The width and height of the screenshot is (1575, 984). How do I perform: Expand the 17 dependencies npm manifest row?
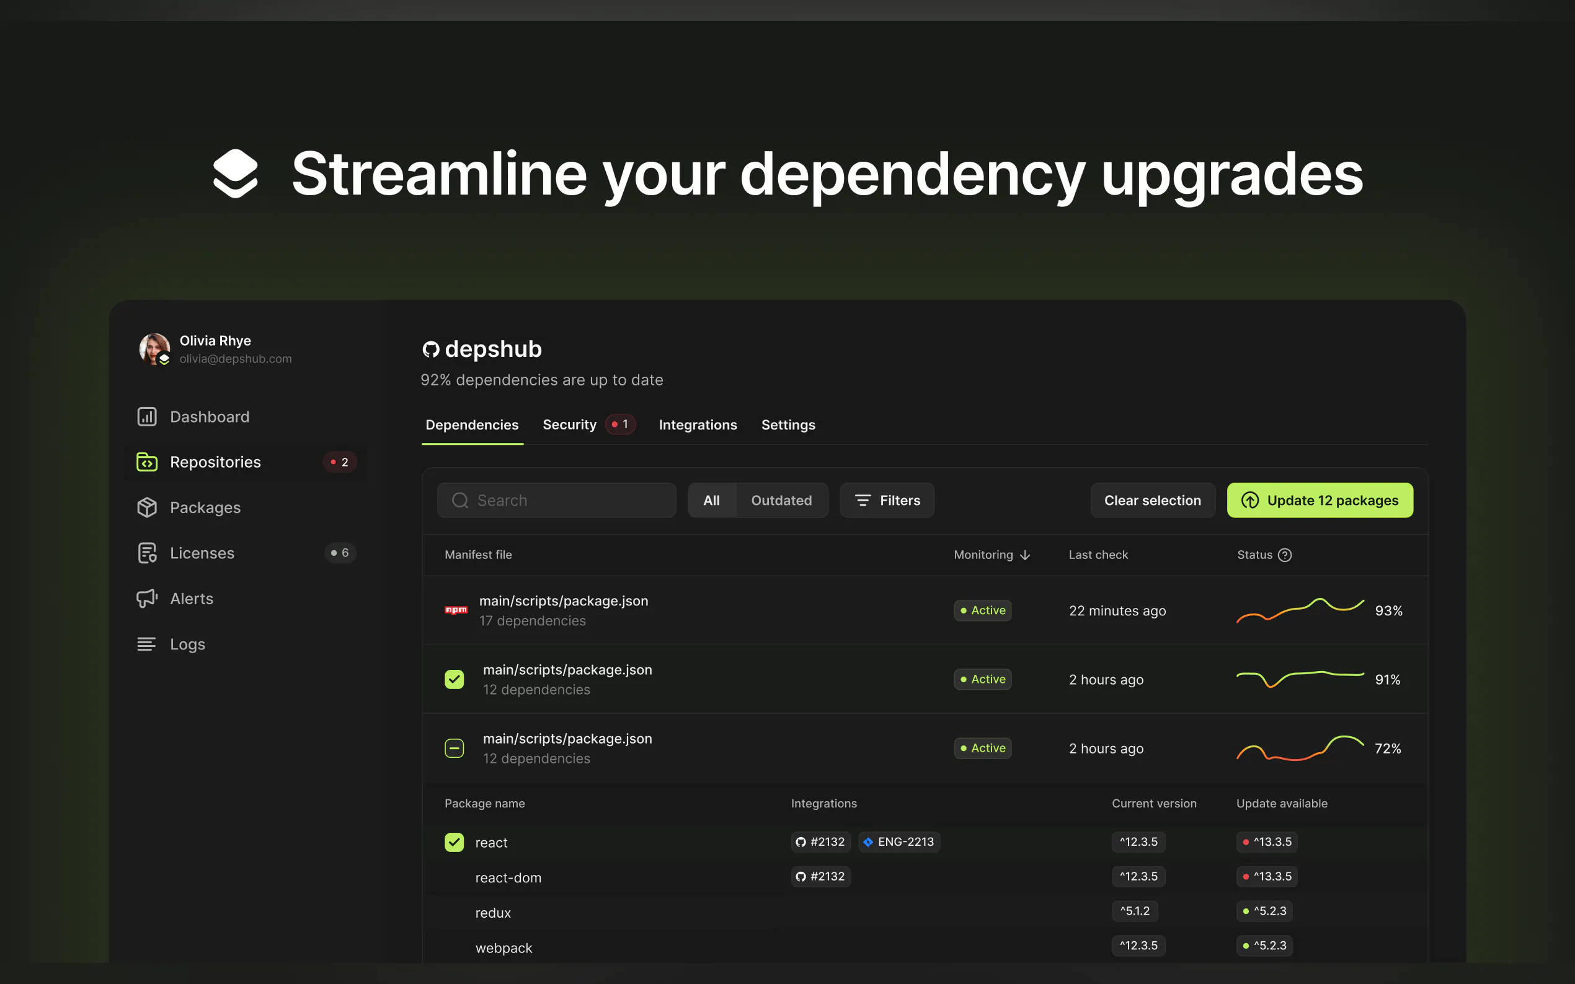coord(563,610)
